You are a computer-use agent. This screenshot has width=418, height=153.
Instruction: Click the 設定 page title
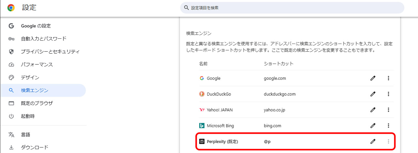click(29, 8)
